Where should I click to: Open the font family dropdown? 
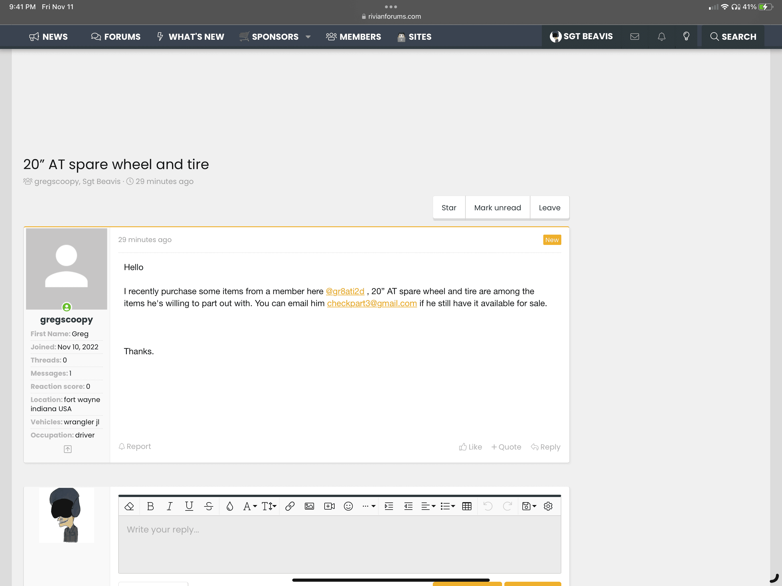pos(250,506)
